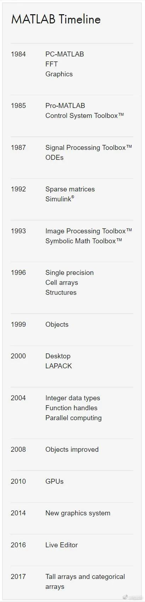Image resolution: width=145 pixels, height=602 pixels.
Task: Click the MATLAB Timeline heading
Action: point(56,19)
